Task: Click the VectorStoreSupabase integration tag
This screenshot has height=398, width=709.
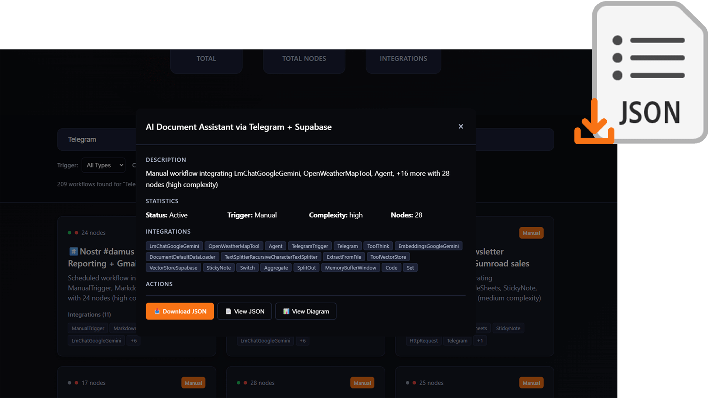Action: (173, 268)
